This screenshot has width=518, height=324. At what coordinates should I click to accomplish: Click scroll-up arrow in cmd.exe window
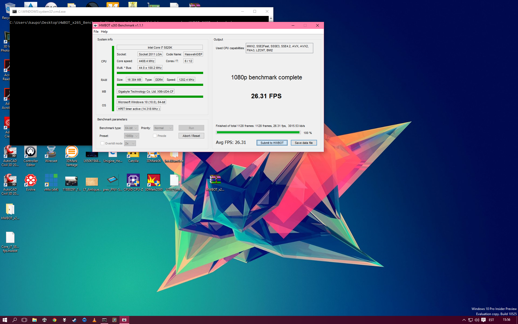[x=271, y=18]
